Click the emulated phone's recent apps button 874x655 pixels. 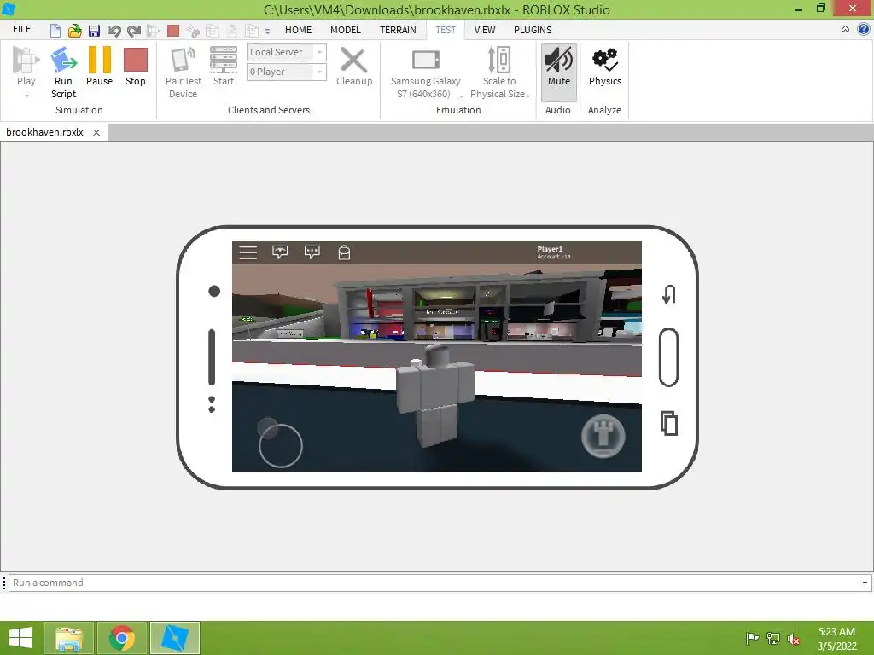(x=669, y=423)
